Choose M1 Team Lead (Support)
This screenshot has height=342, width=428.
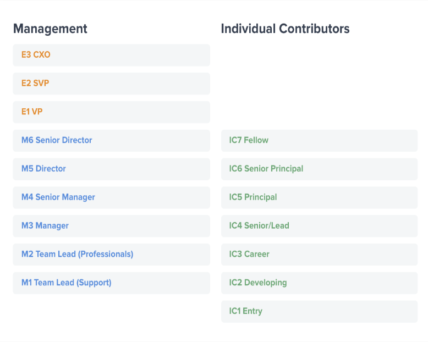click(x=111, y=283)
